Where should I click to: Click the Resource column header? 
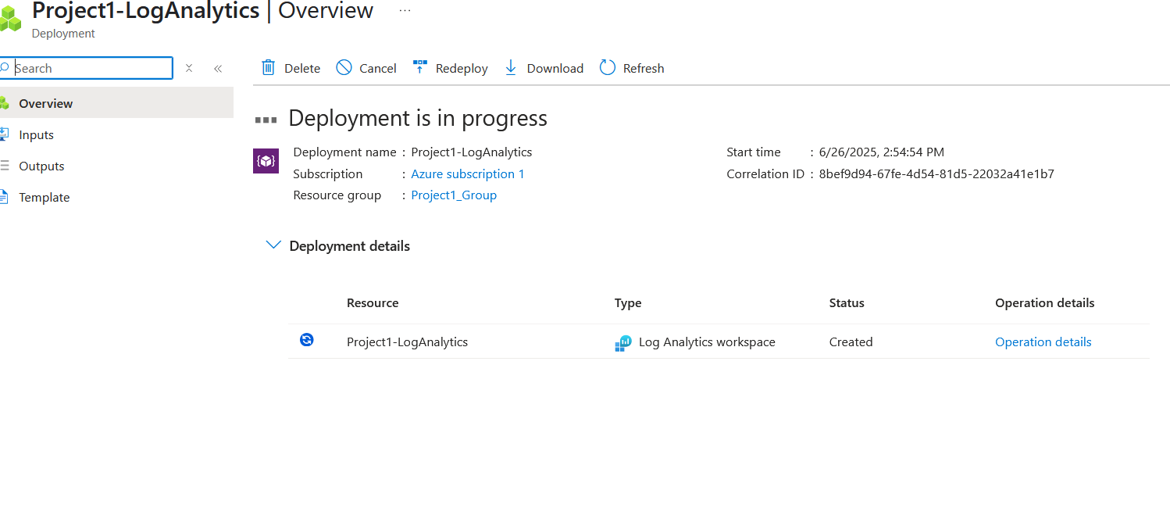click(x=373, y=302)
